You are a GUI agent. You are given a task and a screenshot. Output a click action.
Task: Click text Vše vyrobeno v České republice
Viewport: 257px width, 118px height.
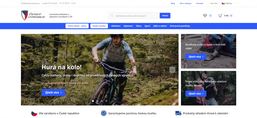59,113
